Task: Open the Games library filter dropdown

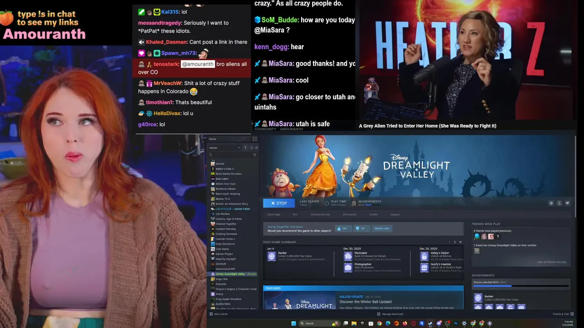Action: click(x=225, y=148)
